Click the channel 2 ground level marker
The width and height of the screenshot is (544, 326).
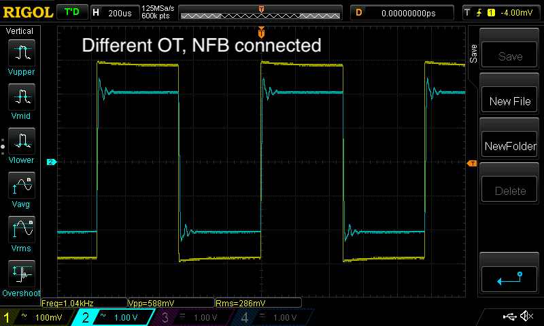(52, 162)
